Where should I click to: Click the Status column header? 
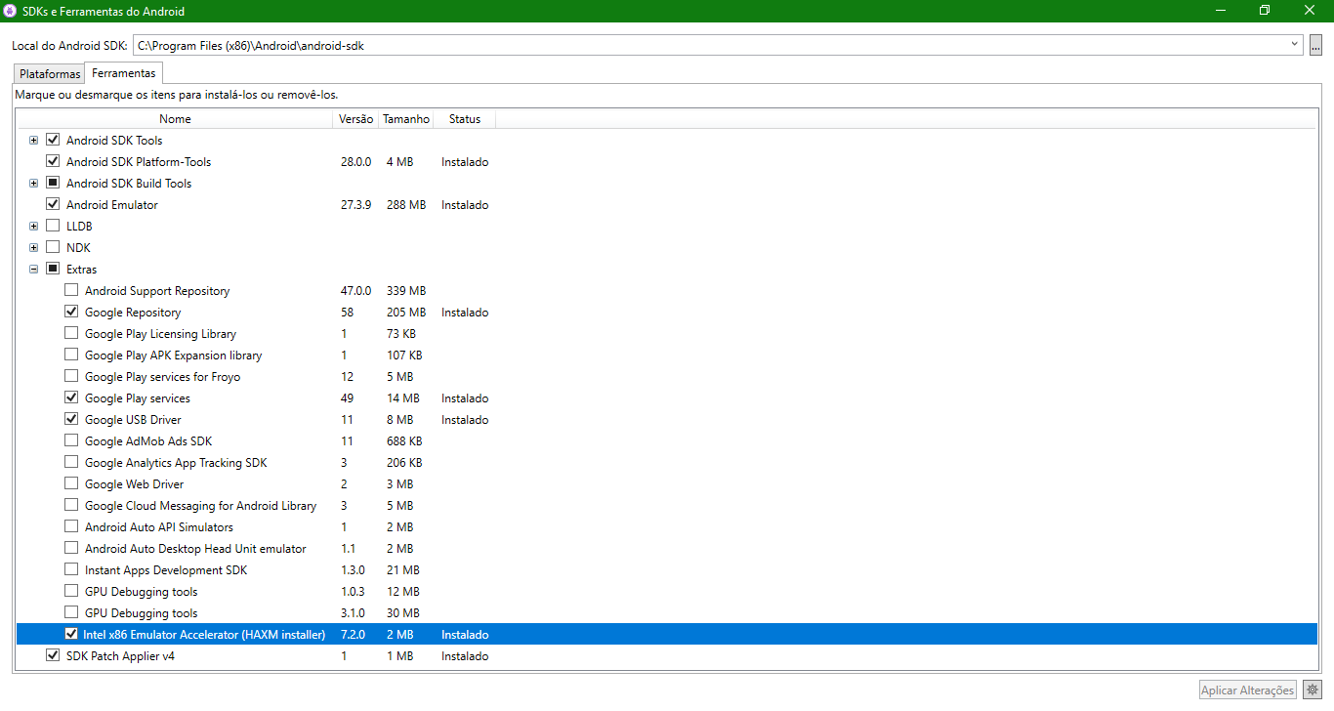(x=465, y=119)
